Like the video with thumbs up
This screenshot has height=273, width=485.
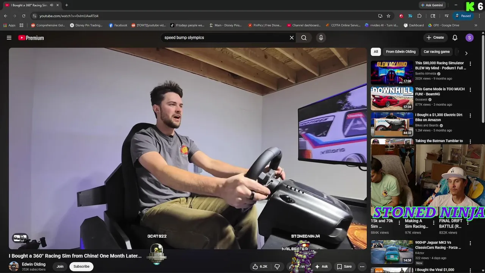tap(260, 267)
